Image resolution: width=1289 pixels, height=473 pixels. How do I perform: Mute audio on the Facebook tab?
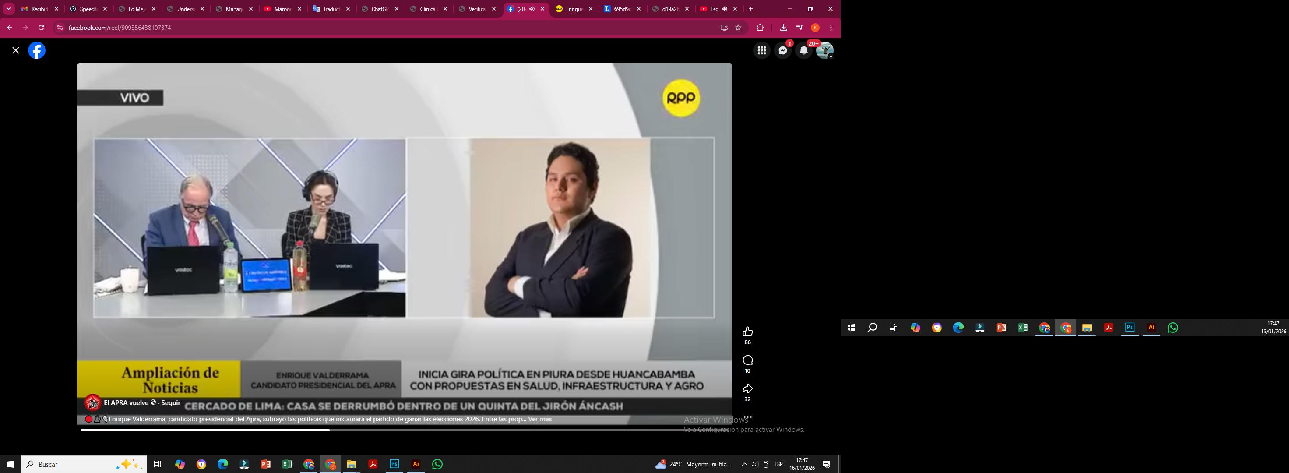pyautogui.click(x=532, y=9)
